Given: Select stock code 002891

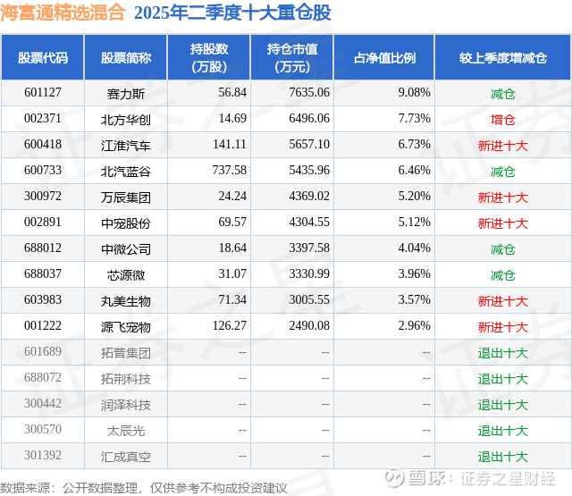Looking at the screenshot, I should 43,223.
